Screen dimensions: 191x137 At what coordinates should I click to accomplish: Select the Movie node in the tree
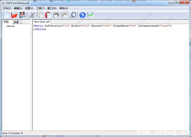(11, 26)
